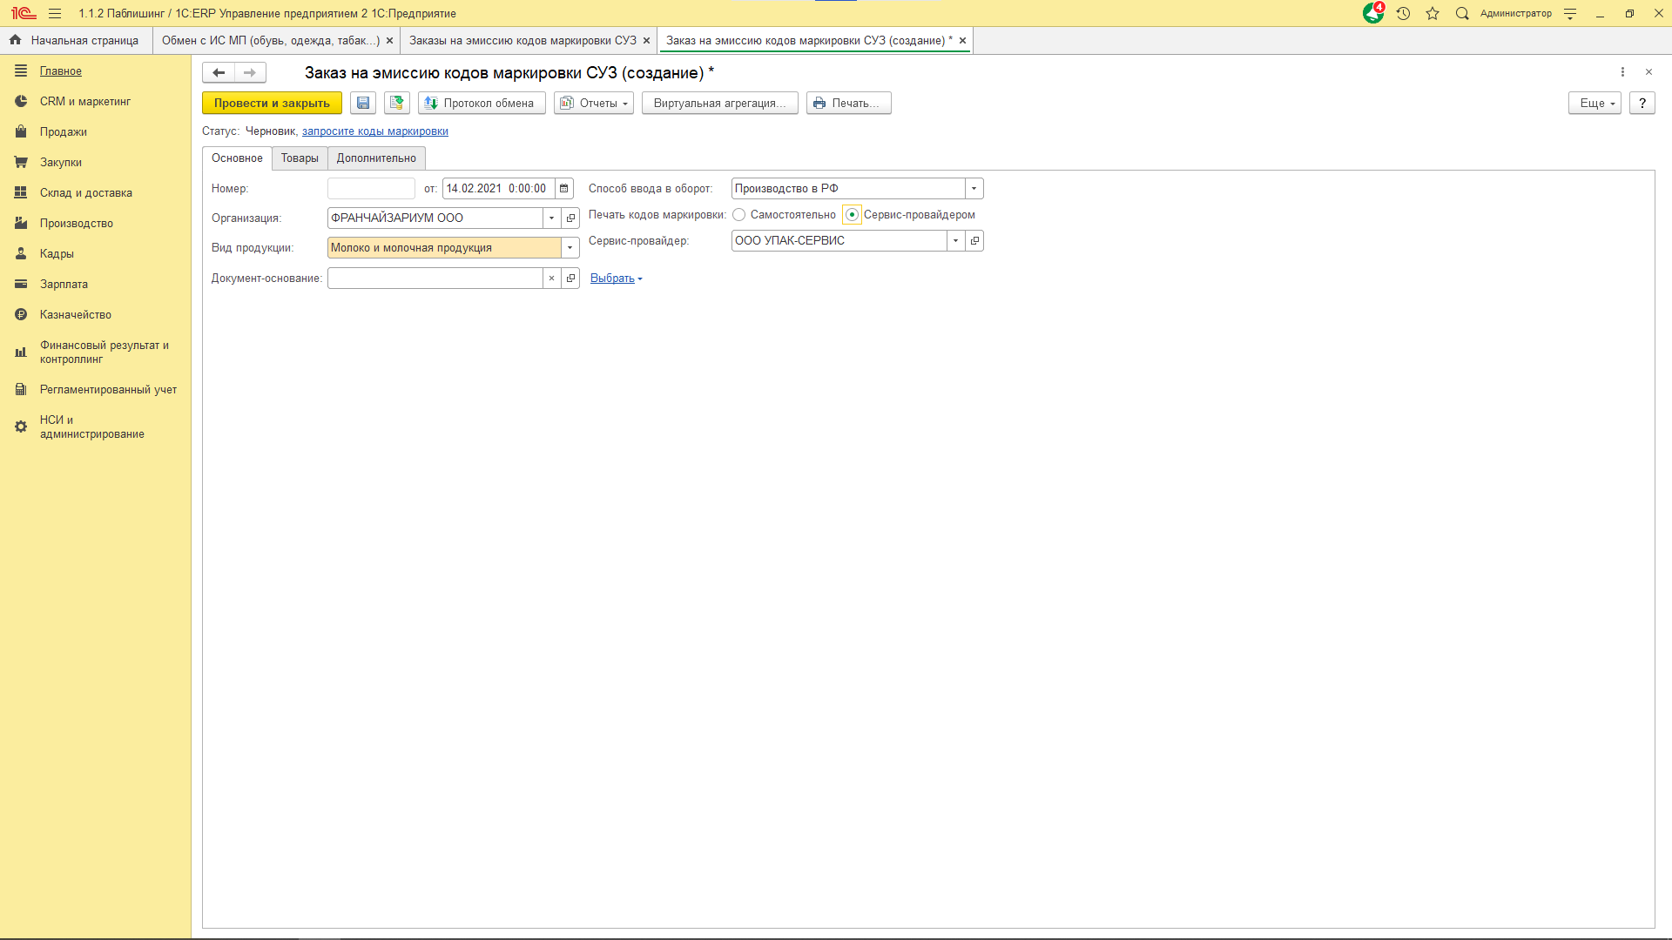Click the запросите коды маркировки link

tap(374, 131)
